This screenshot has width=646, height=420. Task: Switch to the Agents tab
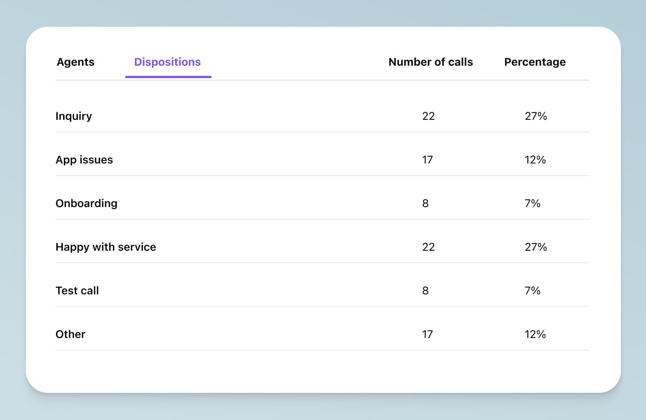75,62
